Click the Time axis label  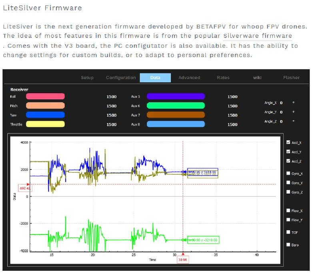click(152, 260)
